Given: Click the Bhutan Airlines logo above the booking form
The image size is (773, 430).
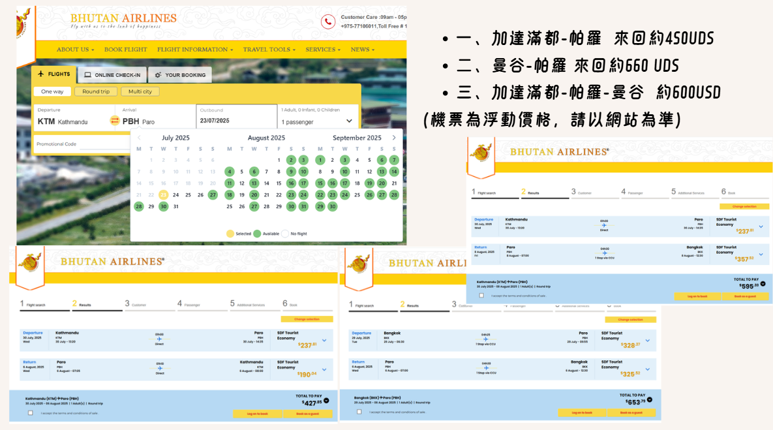Looking at the screenshot, I should click(x=123, y=20).
